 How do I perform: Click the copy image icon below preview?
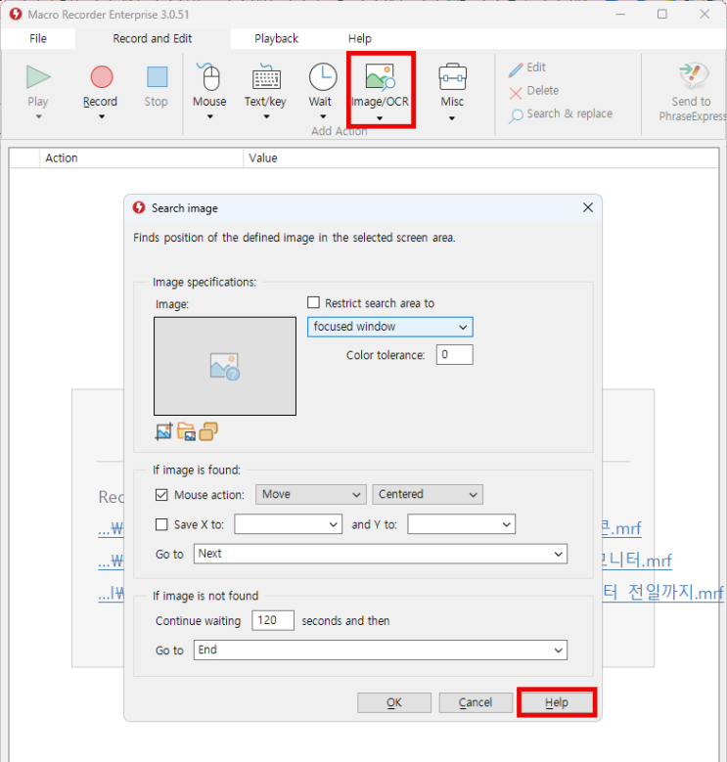[208, 431]
